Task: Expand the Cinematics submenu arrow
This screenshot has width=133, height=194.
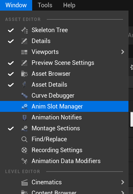Action: tap(123, 182)
